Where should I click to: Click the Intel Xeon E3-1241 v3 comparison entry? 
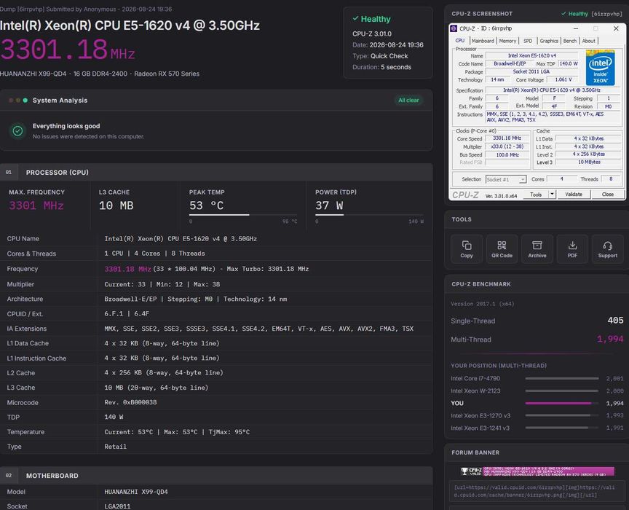[x=537, y=428]
